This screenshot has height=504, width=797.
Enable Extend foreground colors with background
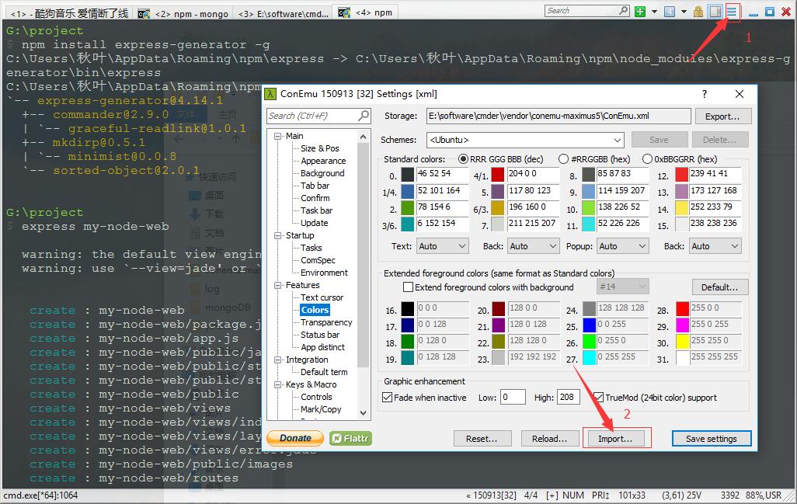tap(408, 287)
